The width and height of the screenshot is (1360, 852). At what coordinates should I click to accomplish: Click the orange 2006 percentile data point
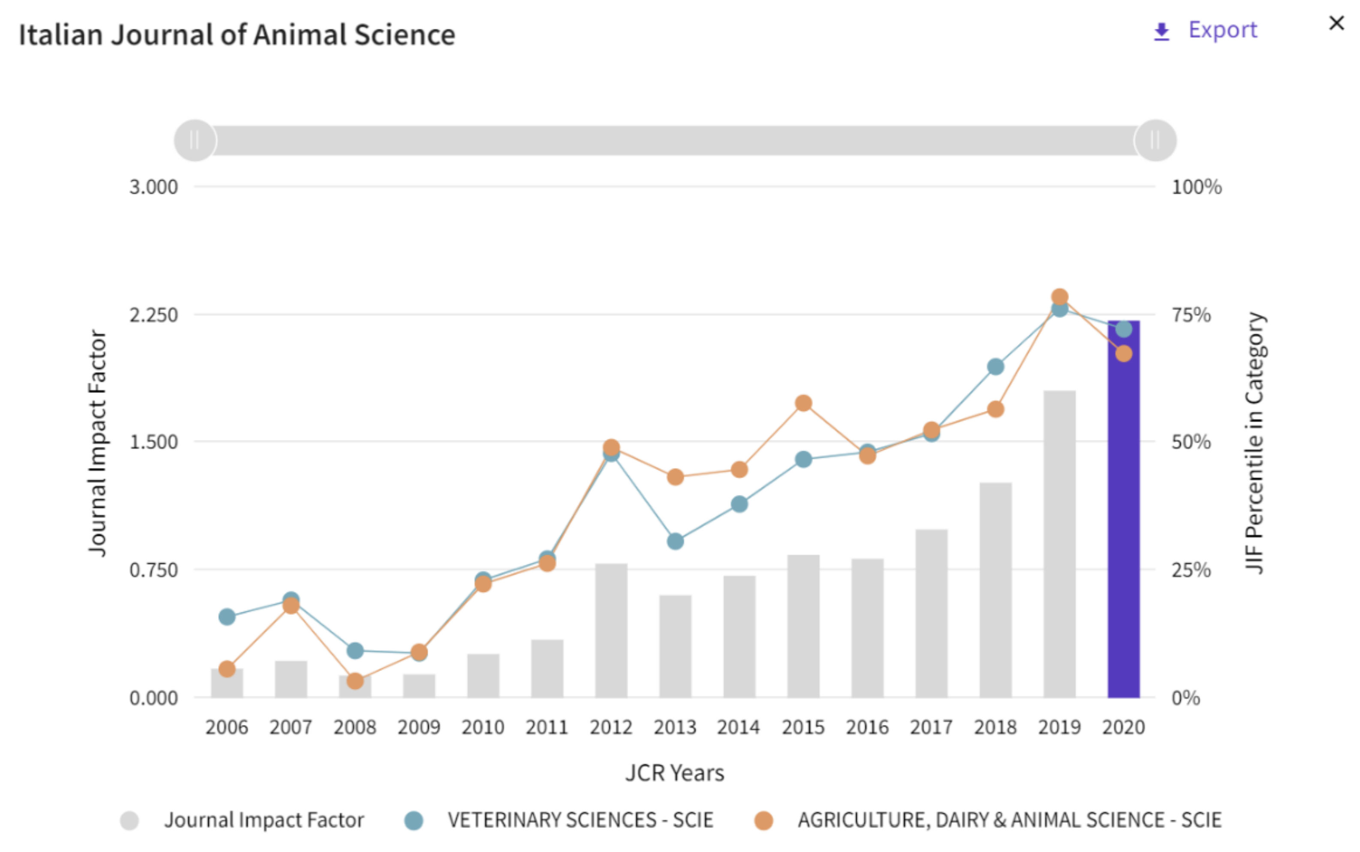(x=227, y=670)
